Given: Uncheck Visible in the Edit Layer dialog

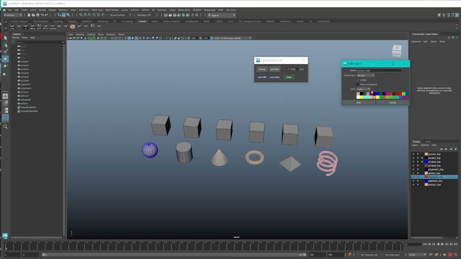Looking at the screenshot, I should point(357,80).
